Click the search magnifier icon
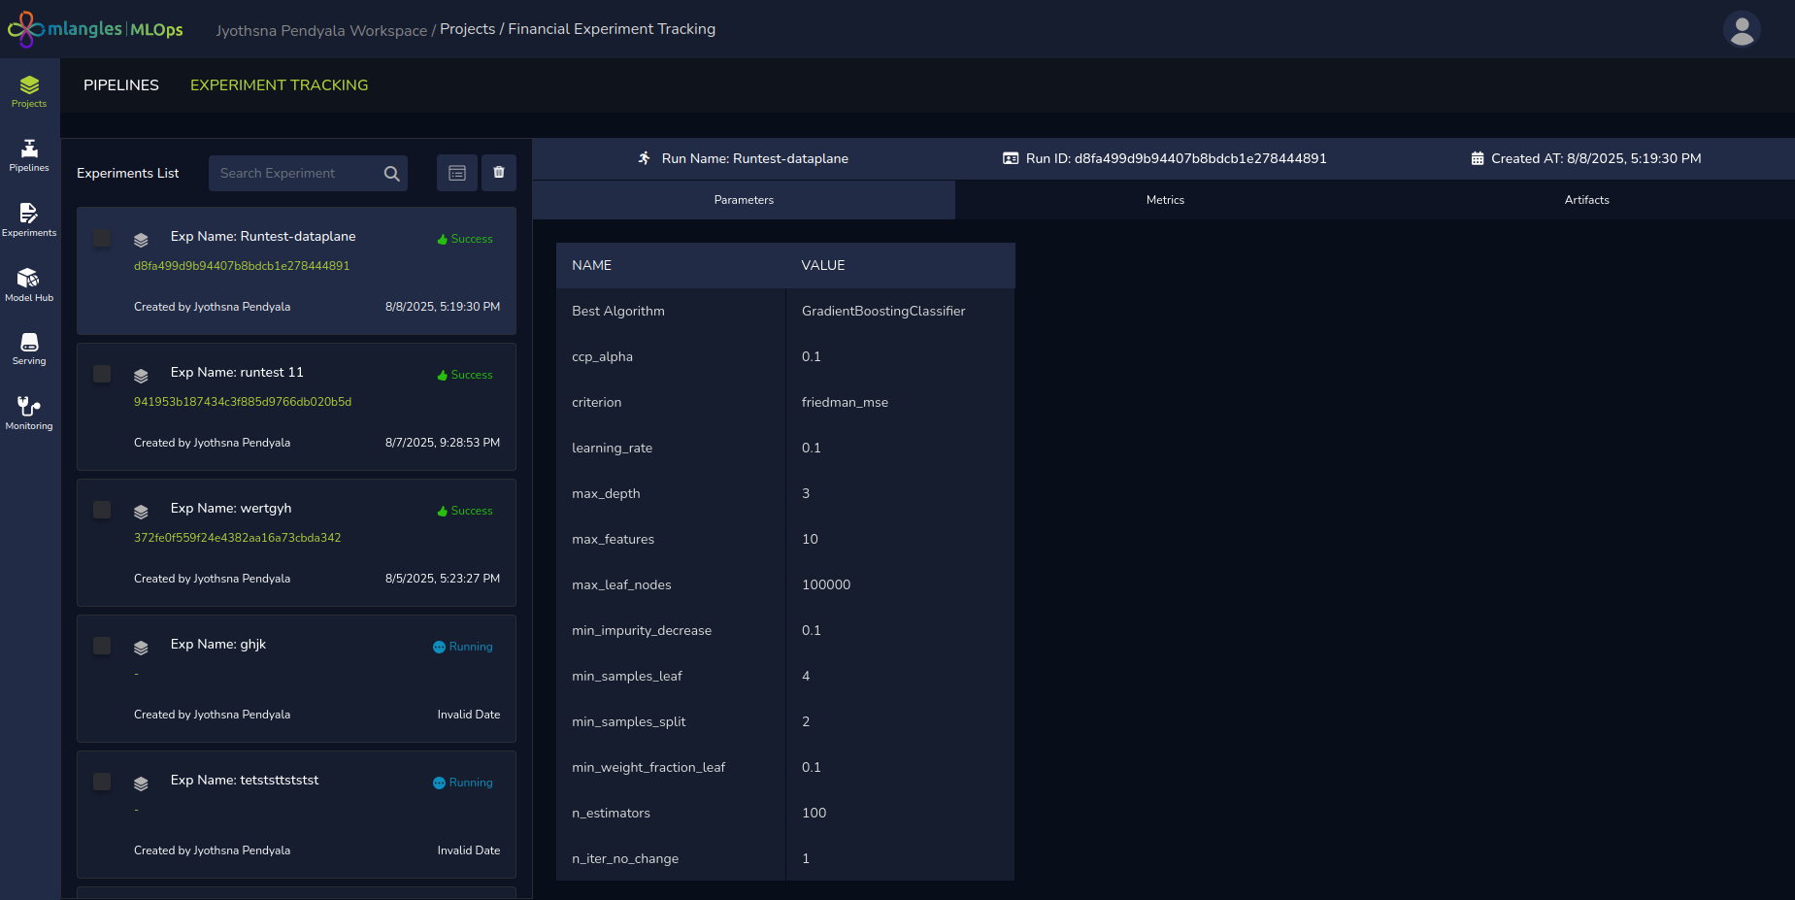 click(391, 174)
